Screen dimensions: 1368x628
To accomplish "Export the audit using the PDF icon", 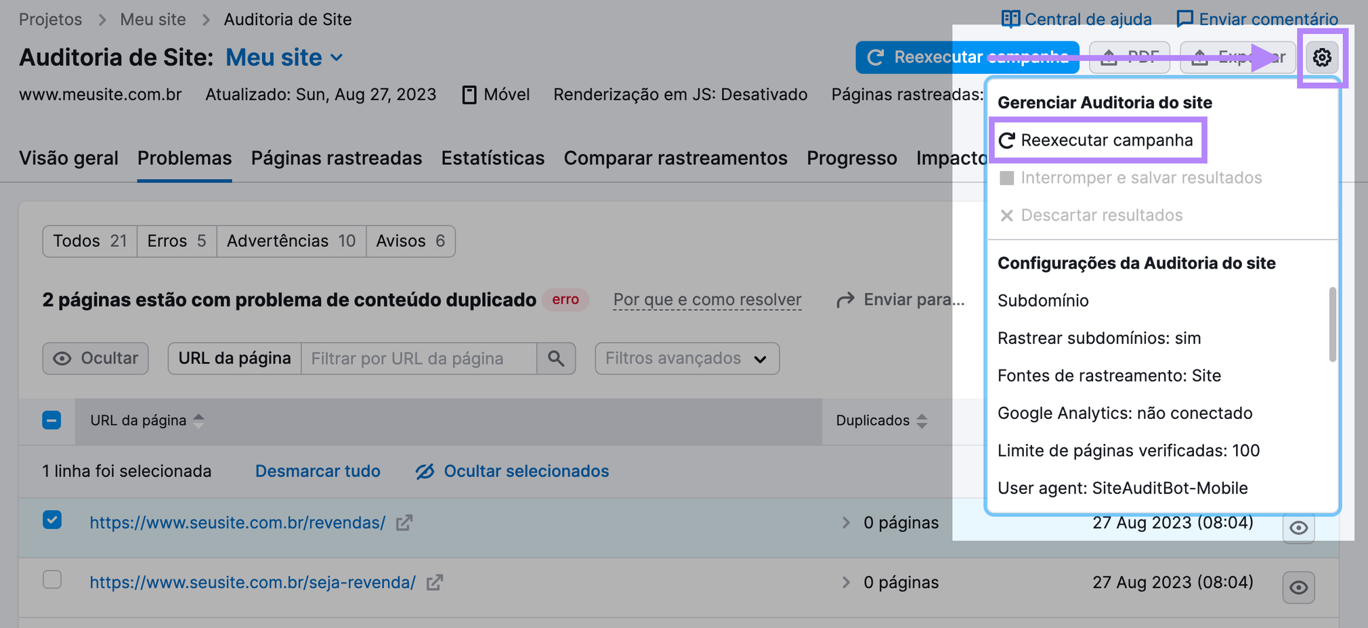I will click(1109, 58).
